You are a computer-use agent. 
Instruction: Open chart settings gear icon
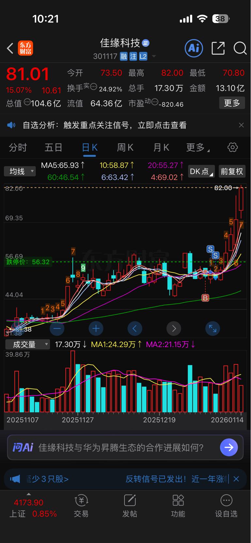pos(232,147)
